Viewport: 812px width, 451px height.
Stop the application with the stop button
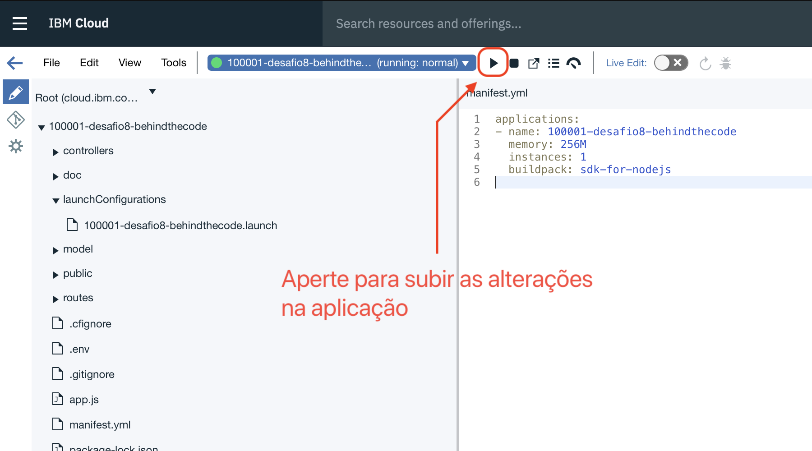point(514,63)
